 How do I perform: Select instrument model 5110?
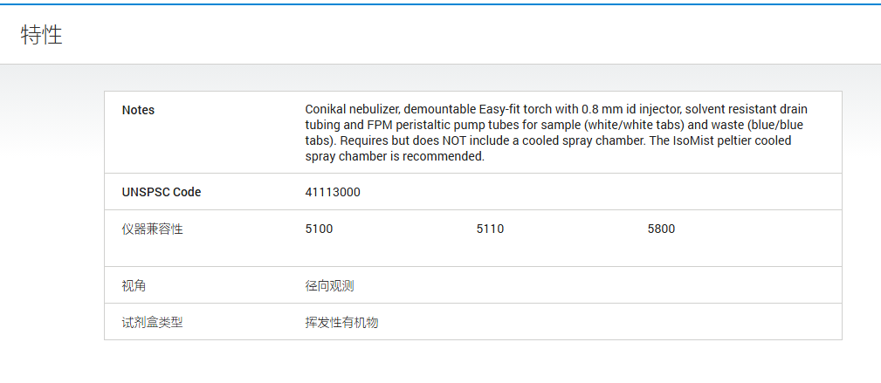pos(490,229)
